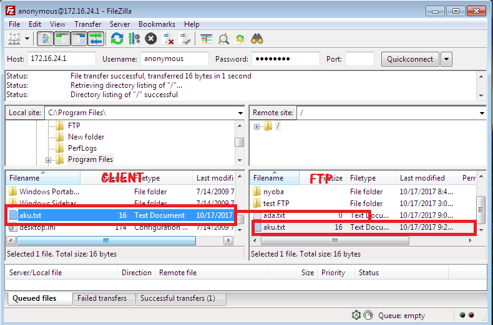Click the Server/Local file queue column header
The width and height of the screenshot is (493, 325).
tap(62, 273)
